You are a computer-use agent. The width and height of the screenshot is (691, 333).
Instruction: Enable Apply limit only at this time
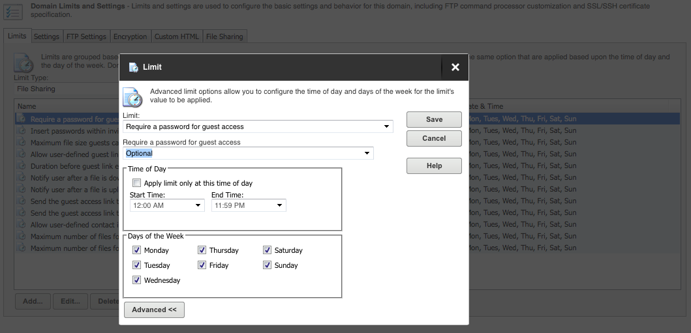tap(136, 183)
